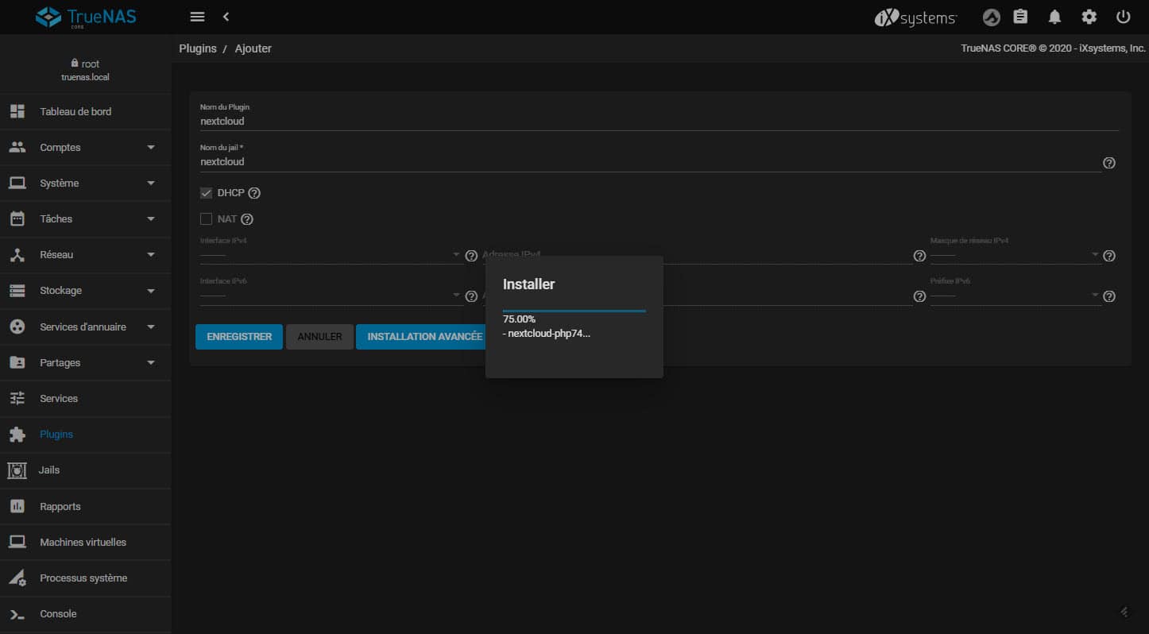This screenshot has width=1149, height=634.
Task: Click the Jails sidebar icon
Action: click(17, 470)
